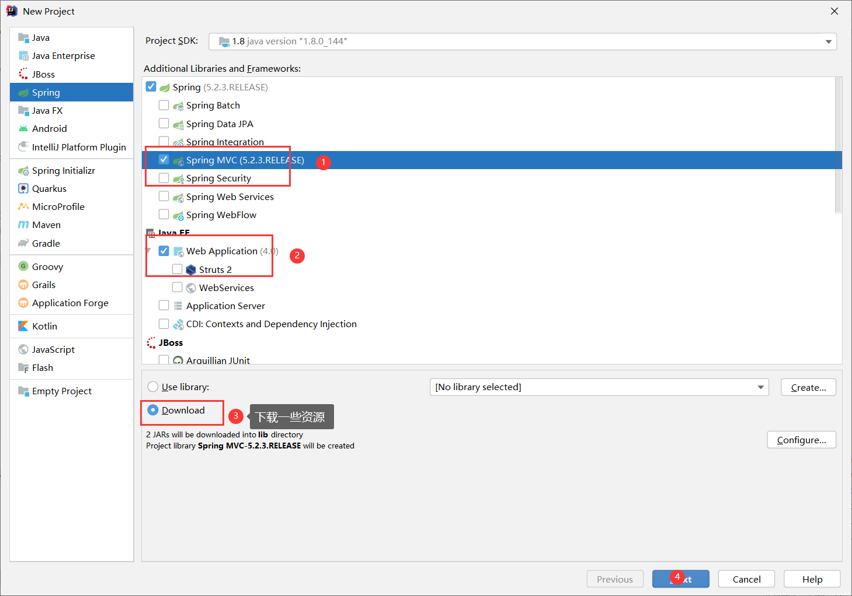Screen dimensions: 852x596
Task: Select Java FX project type
Action: [x=71, y=110]
